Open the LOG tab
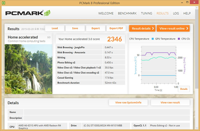Screen dimensions: 200x131 [x=176, y=13]
